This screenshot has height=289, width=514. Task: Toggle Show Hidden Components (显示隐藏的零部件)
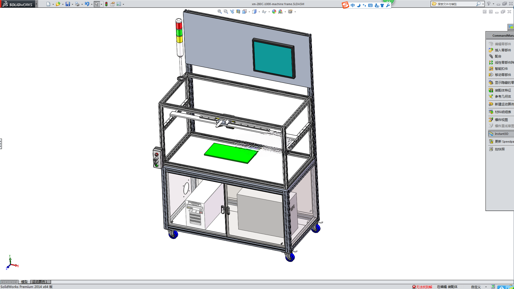coord(501,82)
